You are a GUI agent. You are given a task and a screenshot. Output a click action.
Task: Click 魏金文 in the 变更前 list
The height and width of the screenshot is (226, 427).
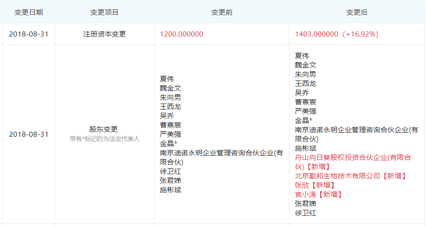click(170, 88)
